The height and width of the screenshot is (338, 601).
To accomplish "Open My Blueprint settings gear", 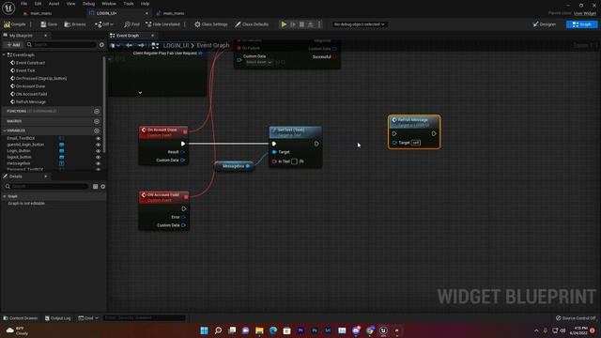I will 101,45.
